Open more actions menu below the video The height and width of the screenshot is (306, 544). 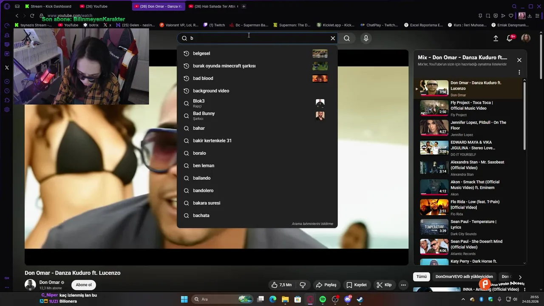(x=403, y=285)
